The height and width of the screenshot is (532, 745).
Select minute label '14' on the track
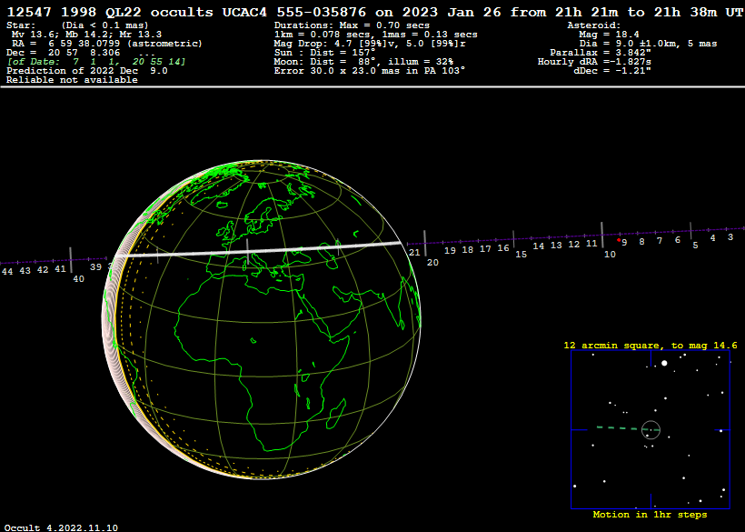click(x=539, y=246)
